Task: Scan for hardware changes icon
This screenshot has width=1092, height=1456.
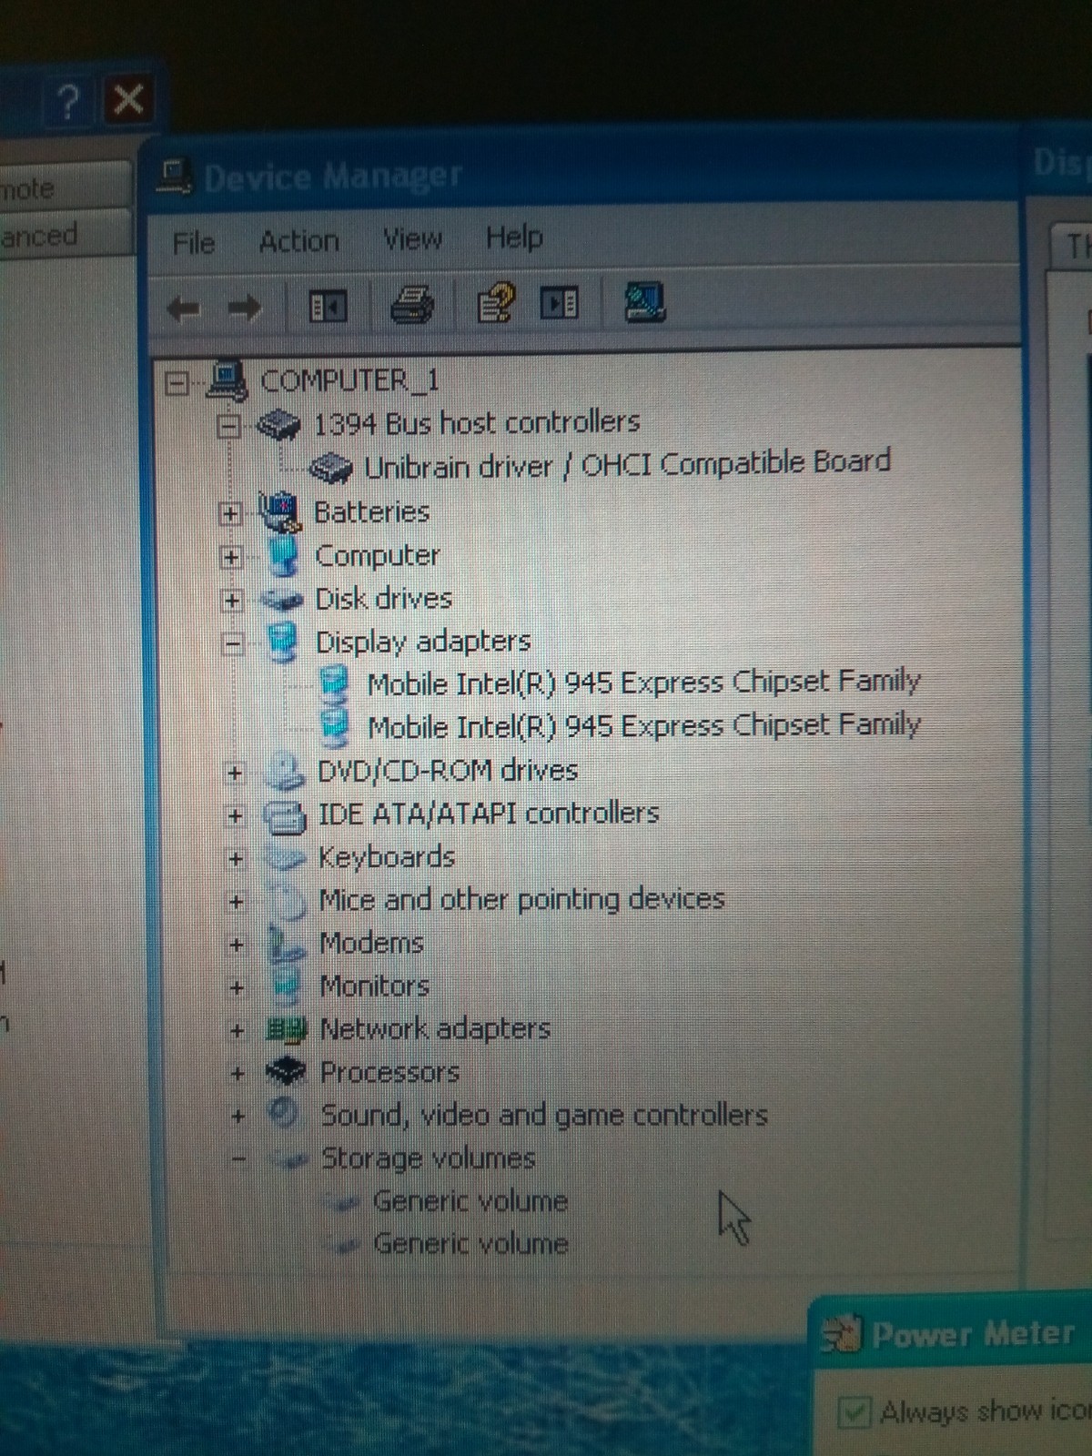Action: point(644,302)
